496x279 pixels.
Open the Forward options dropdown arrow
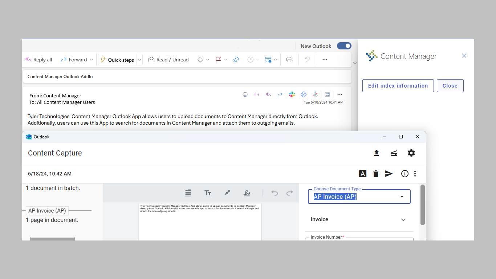tap(92, 60)
